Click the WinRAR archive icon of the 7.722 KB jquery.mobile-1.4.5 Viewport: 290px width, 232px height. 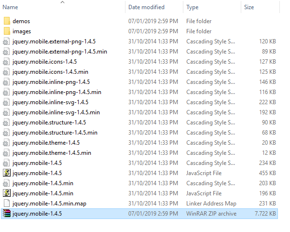pyautogui.click(x=7, y=214)
